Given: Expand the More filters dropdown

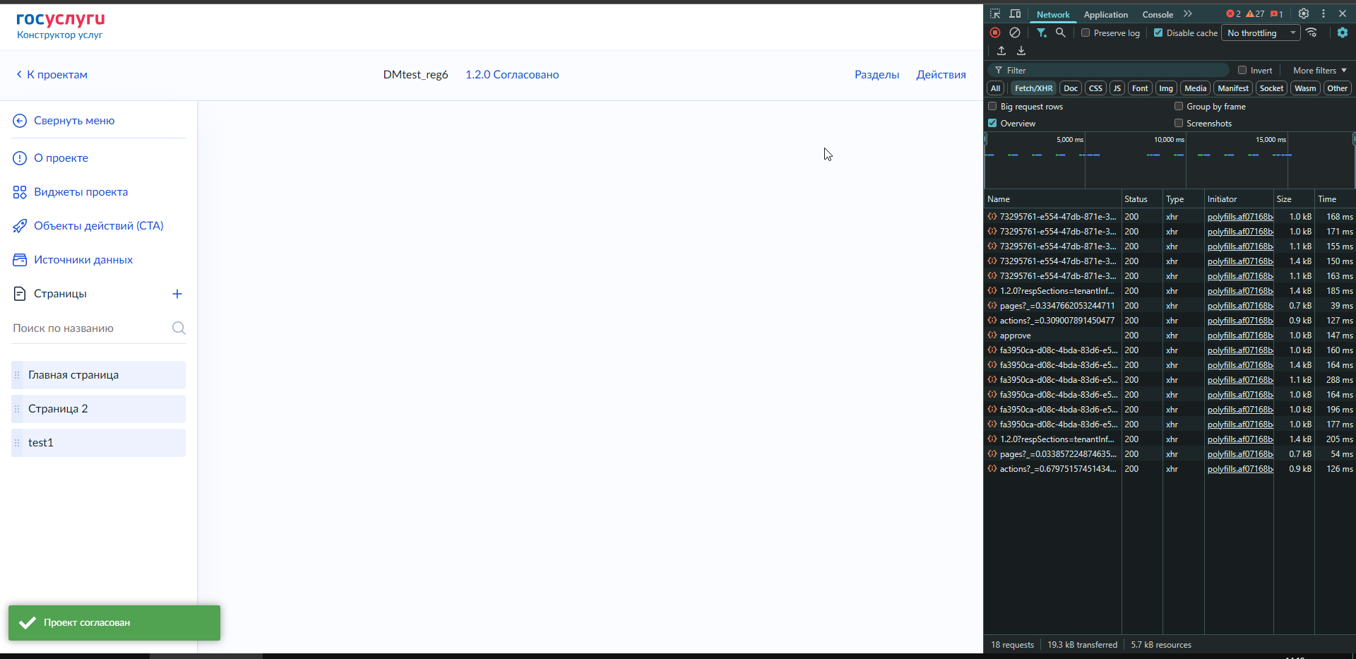Looking at the screenshot, I should pos(1320,70).
